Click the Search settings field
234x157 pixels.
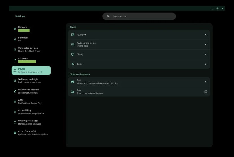tap(141, 16)
